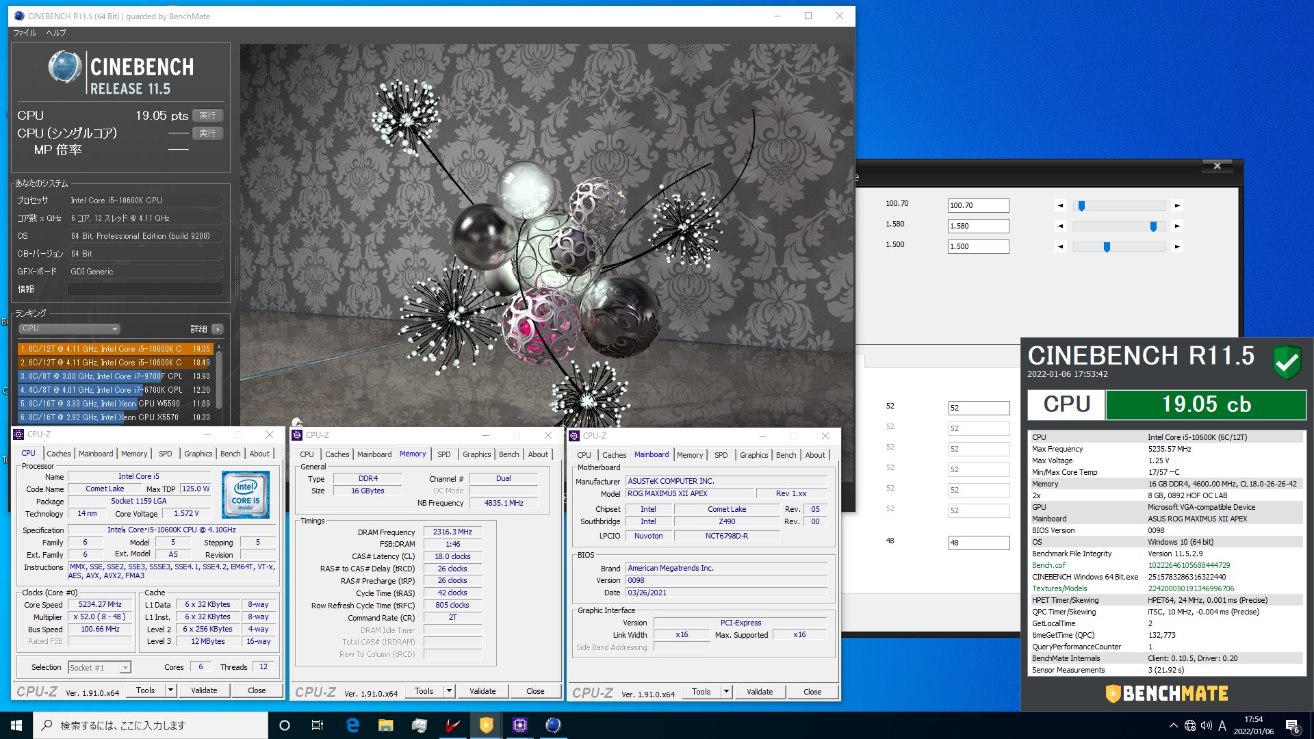
Task: Open ranking CPU dropdown in Cinebench
Action: [69, 328]
